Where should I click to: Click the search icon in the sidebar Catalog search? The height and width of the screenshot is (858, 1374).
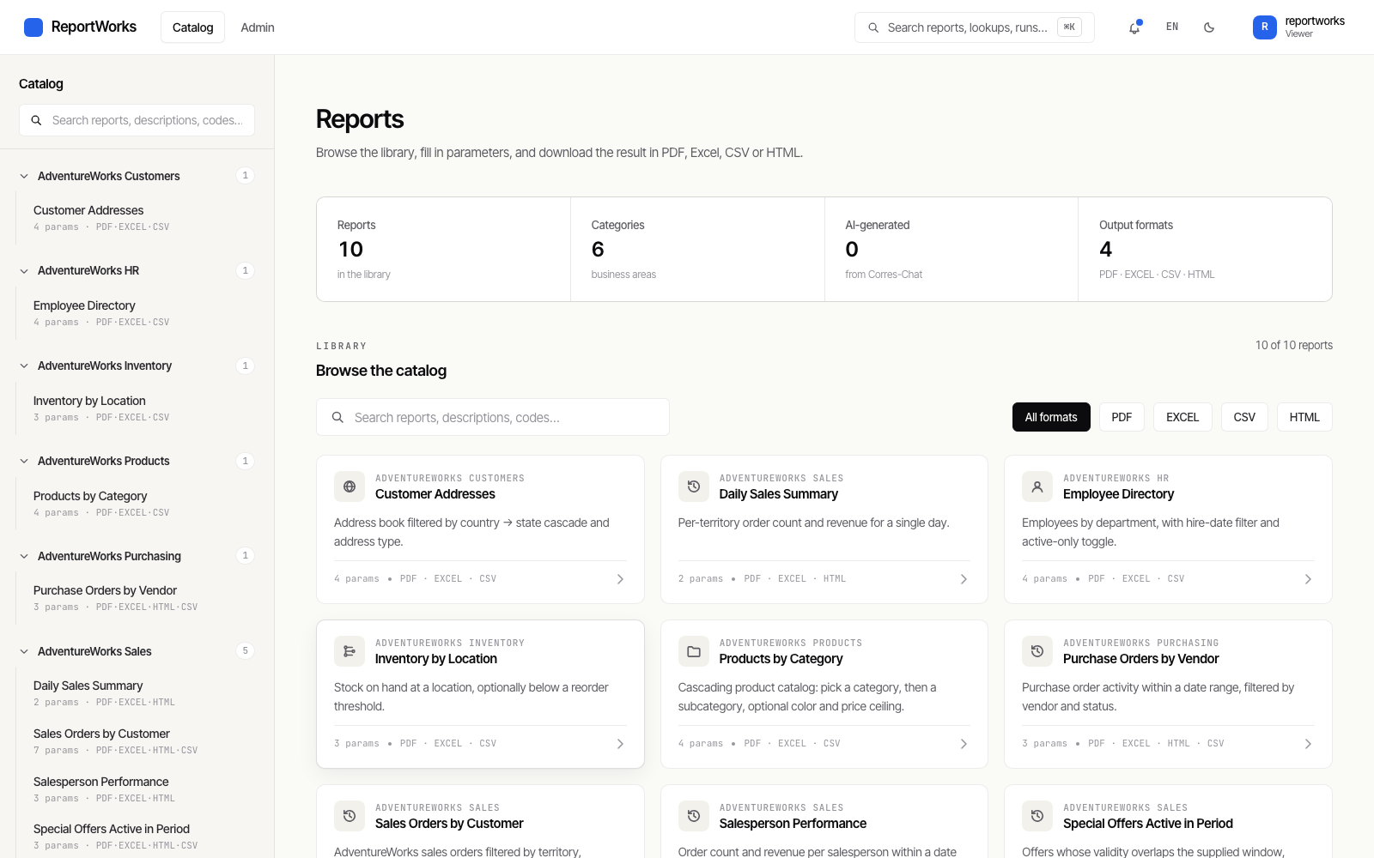37,121
